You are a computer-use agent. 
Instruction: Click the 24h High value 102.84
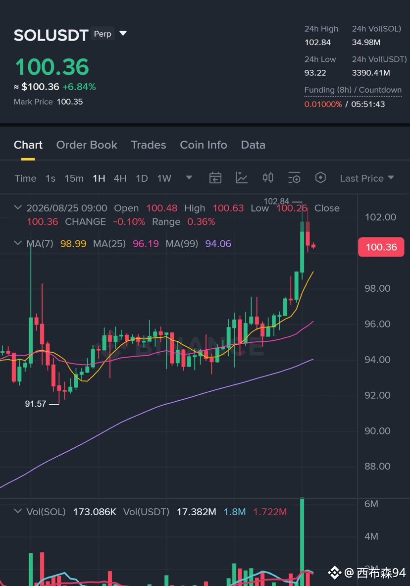coord(317,42)
